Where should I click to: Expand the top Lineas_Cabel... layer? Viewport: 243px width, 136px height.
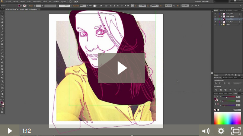(221, 14)
